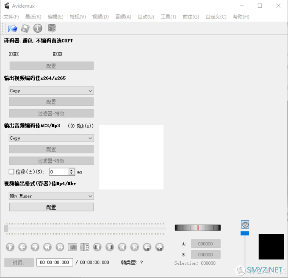Viewport: 288px width, 278px height.
Task: Click the timeline seek slider handle
Action: pos(6,228)
